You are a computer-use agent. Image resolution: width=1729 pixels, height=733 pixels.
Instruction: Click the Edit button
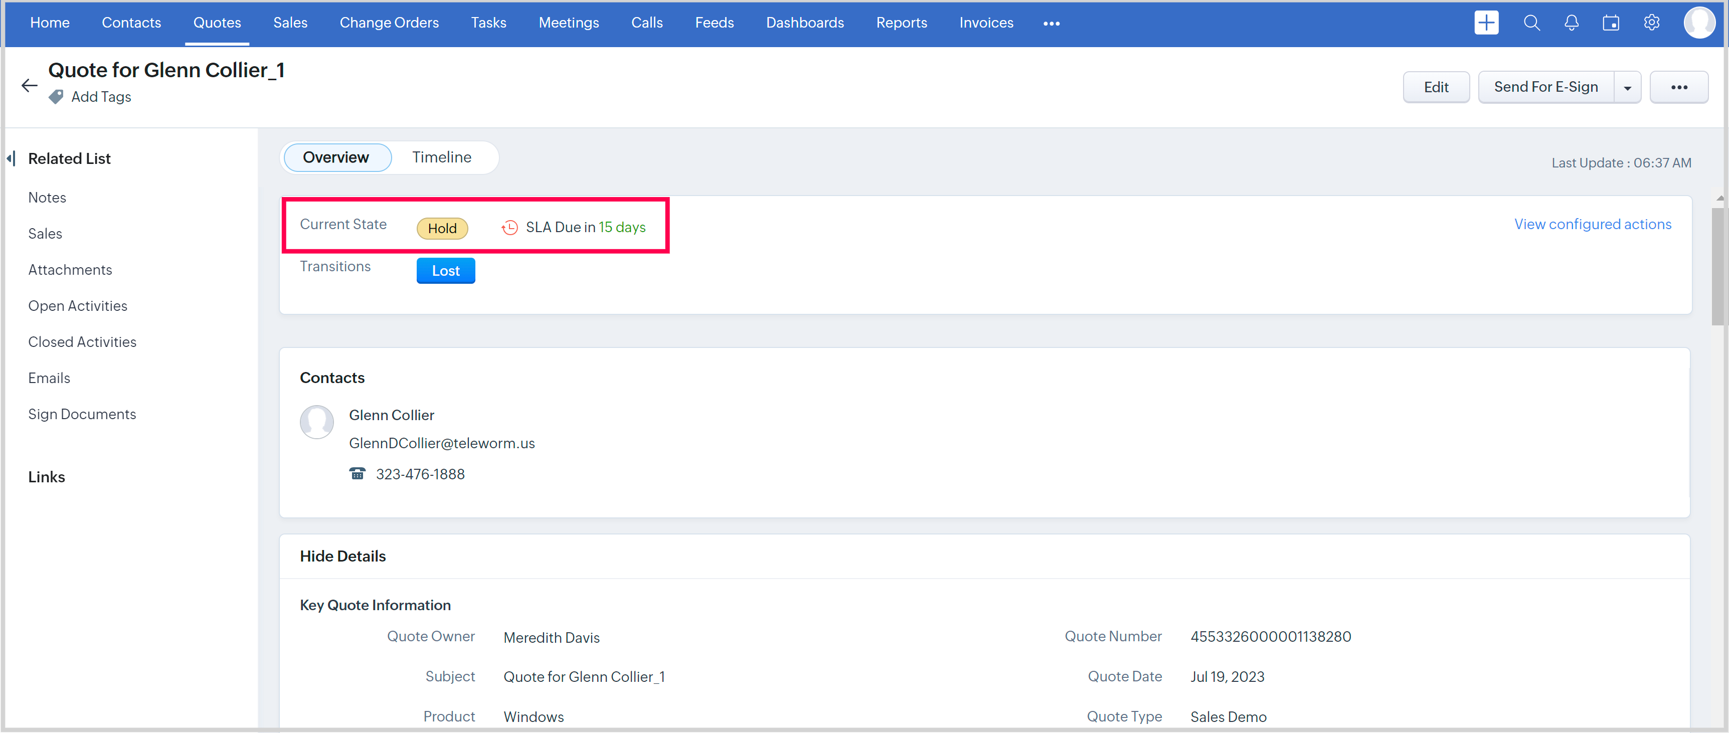(x=1436, y=87)
